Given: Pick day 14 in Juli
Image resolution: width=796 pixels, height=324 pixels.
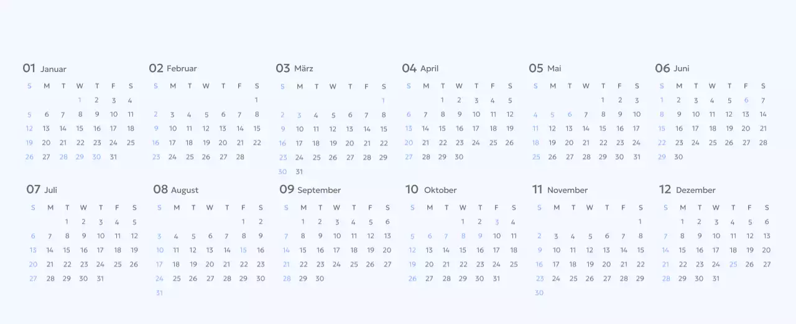Looking at the screenshot, I should (x=50, y=250).
